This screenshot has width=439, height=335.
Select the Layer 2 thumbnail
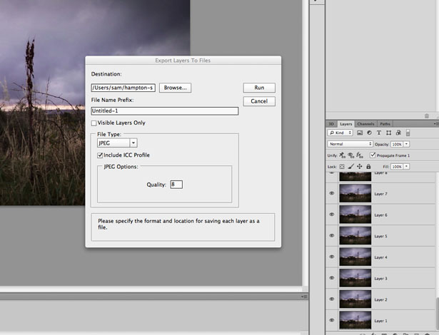point(355,299)
